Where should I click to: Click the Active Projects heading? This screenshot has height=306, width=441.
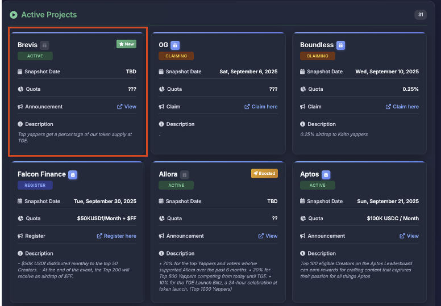[49, 15]
